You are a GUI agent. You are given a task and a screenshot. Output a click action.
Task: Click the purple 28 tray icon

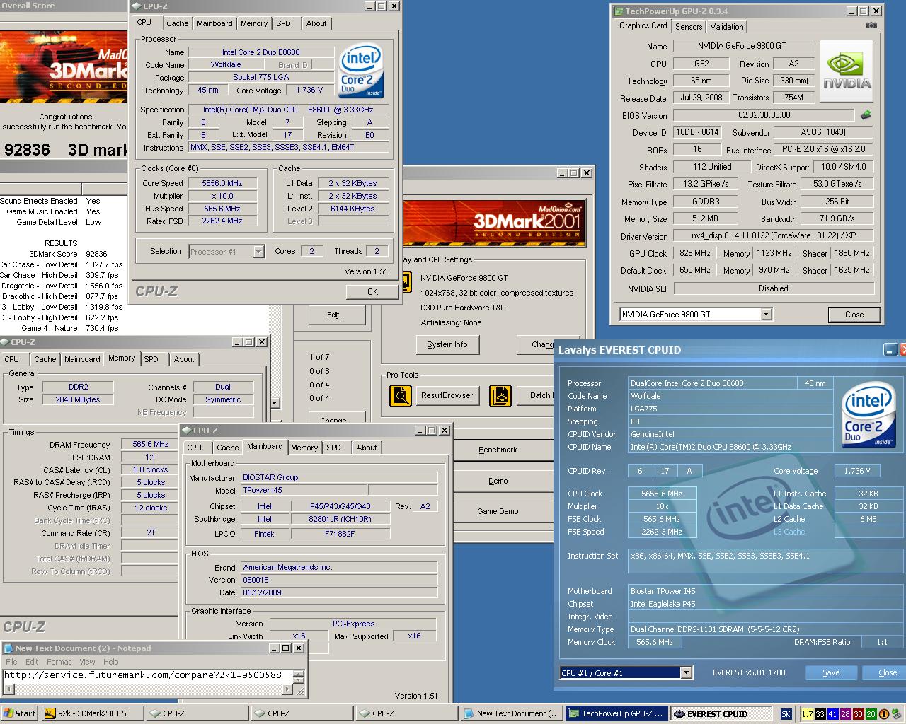click(x=845, y=714)
